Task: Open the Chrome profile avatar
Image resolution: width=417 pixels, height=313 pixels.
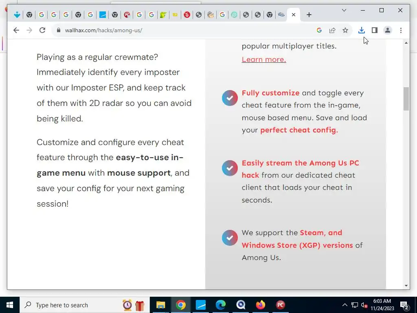Action: point(388,30)
